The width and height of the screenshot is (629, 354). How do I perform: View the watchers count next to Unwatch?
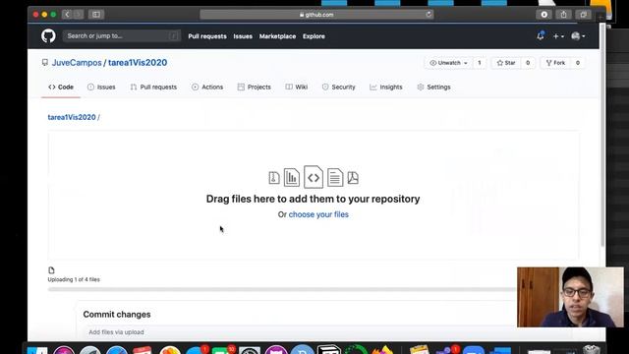(x=479, y=63)
